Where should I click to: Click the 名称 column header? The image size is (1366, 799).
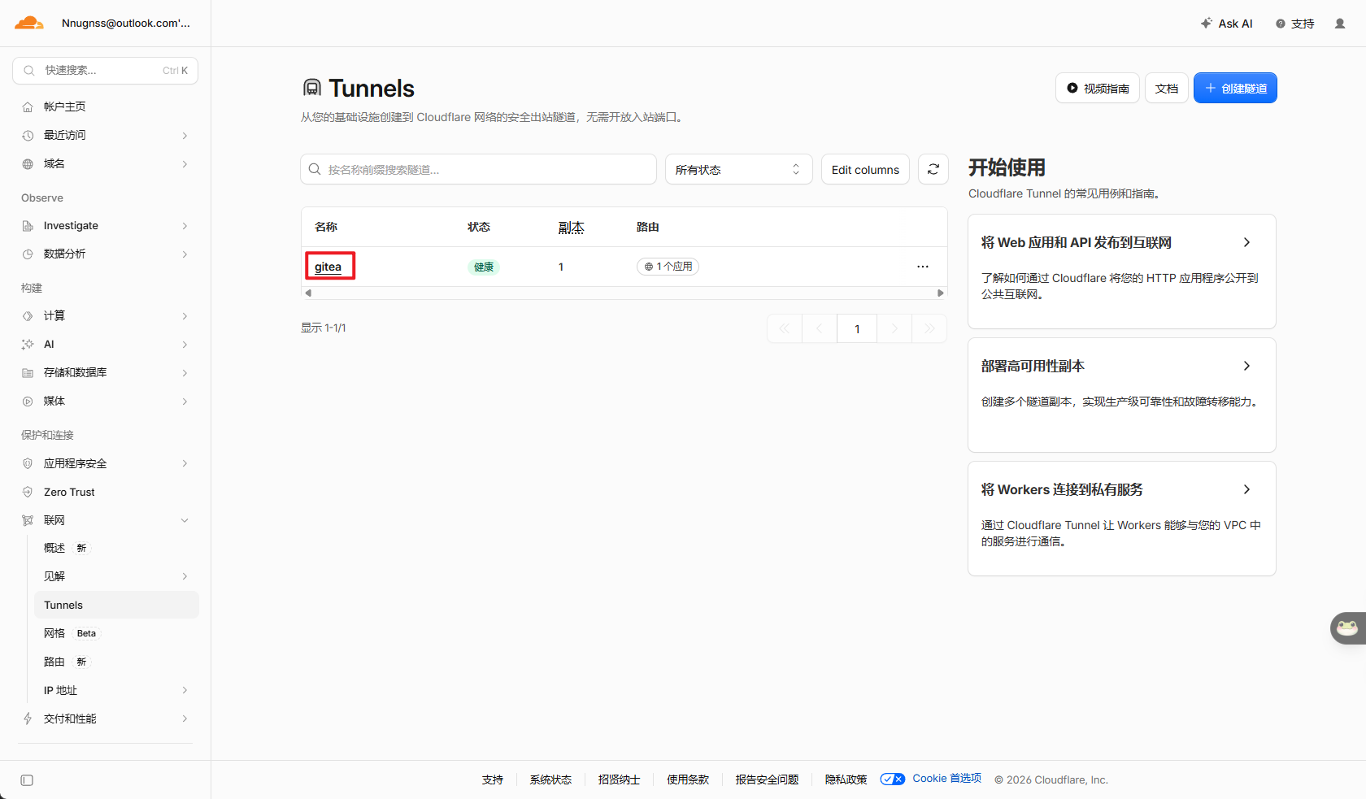[x=326, y=227]
